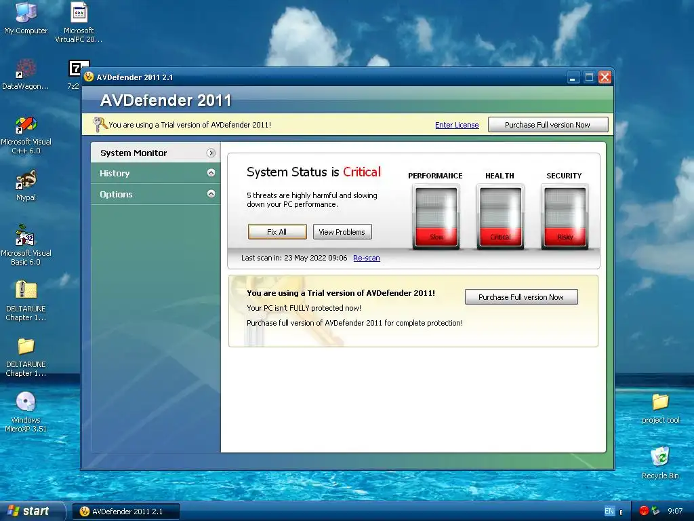Open the DELTARUNE Chapter folder icon
Screen dimensions: 694x521
(x=26, y=357)
